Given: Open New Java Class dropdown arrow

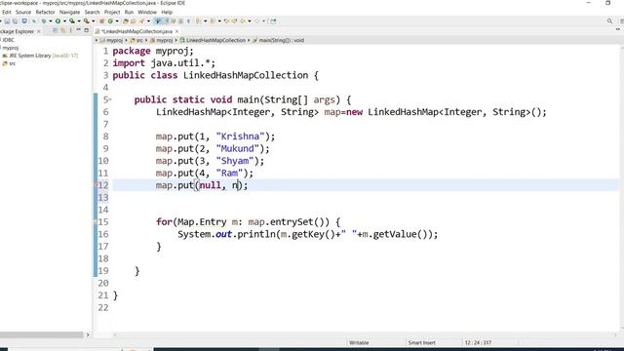Looking at the screenshot, I should click(117, 21).
